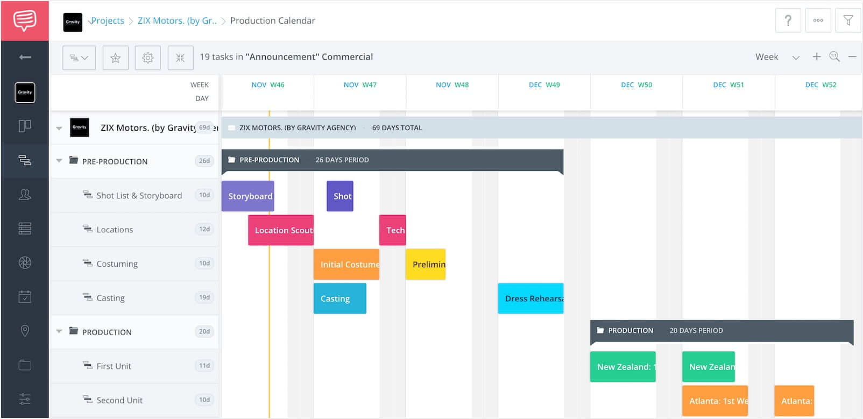Select the DEC W52 week header
This screenshot has width=863, height=419.
(x=820, y=85)
